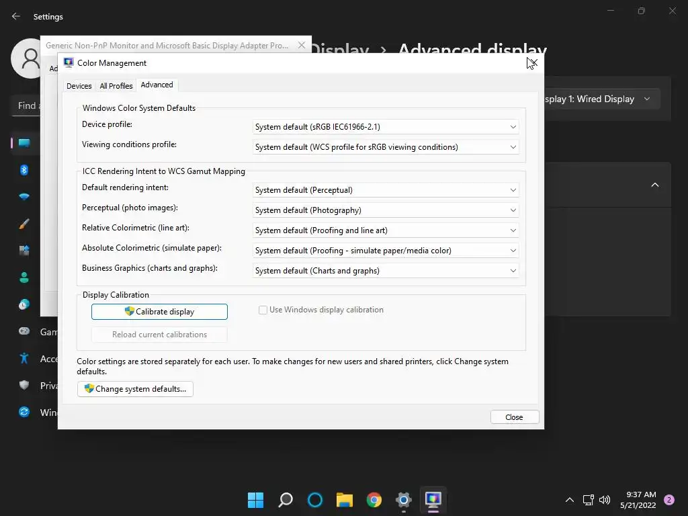This screenshot has width=688, height=516.
Task: Open notification center badge
Action: pyautogui.click(x=669, y=500)
